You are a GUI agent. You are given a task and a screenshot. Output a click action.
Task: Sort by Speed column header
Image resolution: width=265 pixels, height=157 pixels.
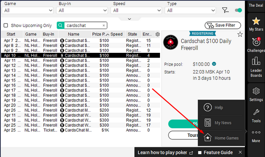click(117, 34)
